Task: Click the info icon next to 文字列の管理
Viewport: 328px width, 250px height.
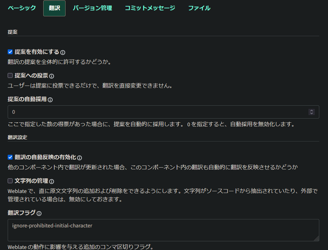Action: [52, 182]
